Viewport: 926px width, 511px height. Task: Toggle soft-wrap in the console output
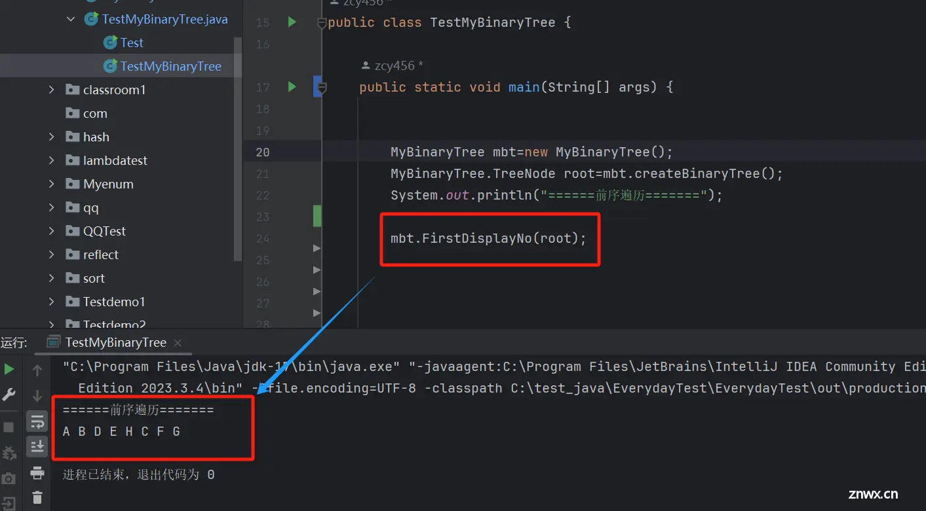coord(37,421)
